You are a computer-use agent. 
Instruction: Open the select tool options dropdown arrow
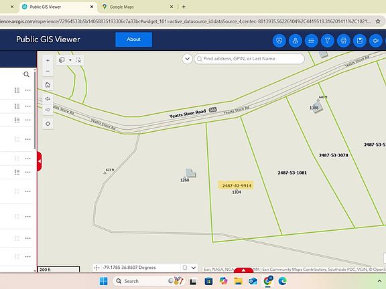point(70,60)
